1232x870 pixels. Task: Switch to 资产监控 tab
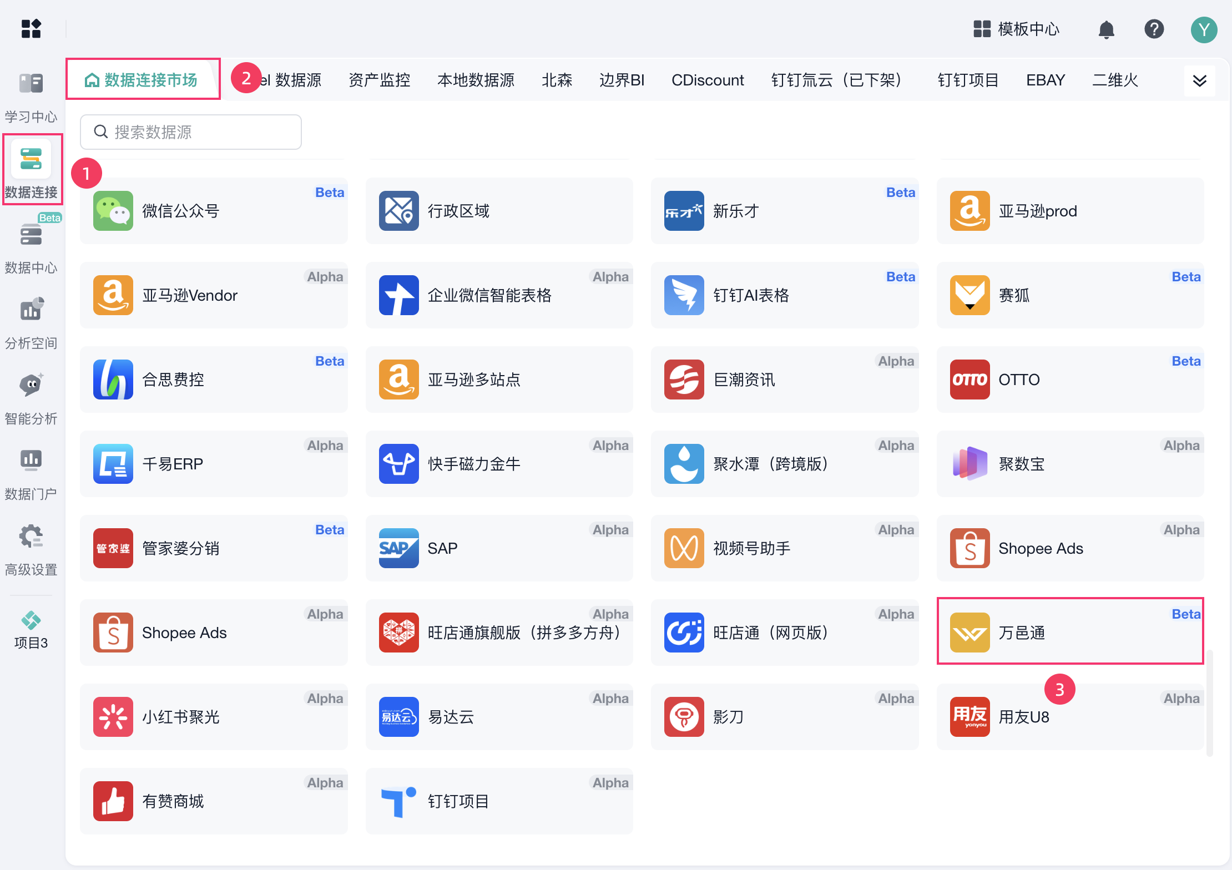point(380,80)
